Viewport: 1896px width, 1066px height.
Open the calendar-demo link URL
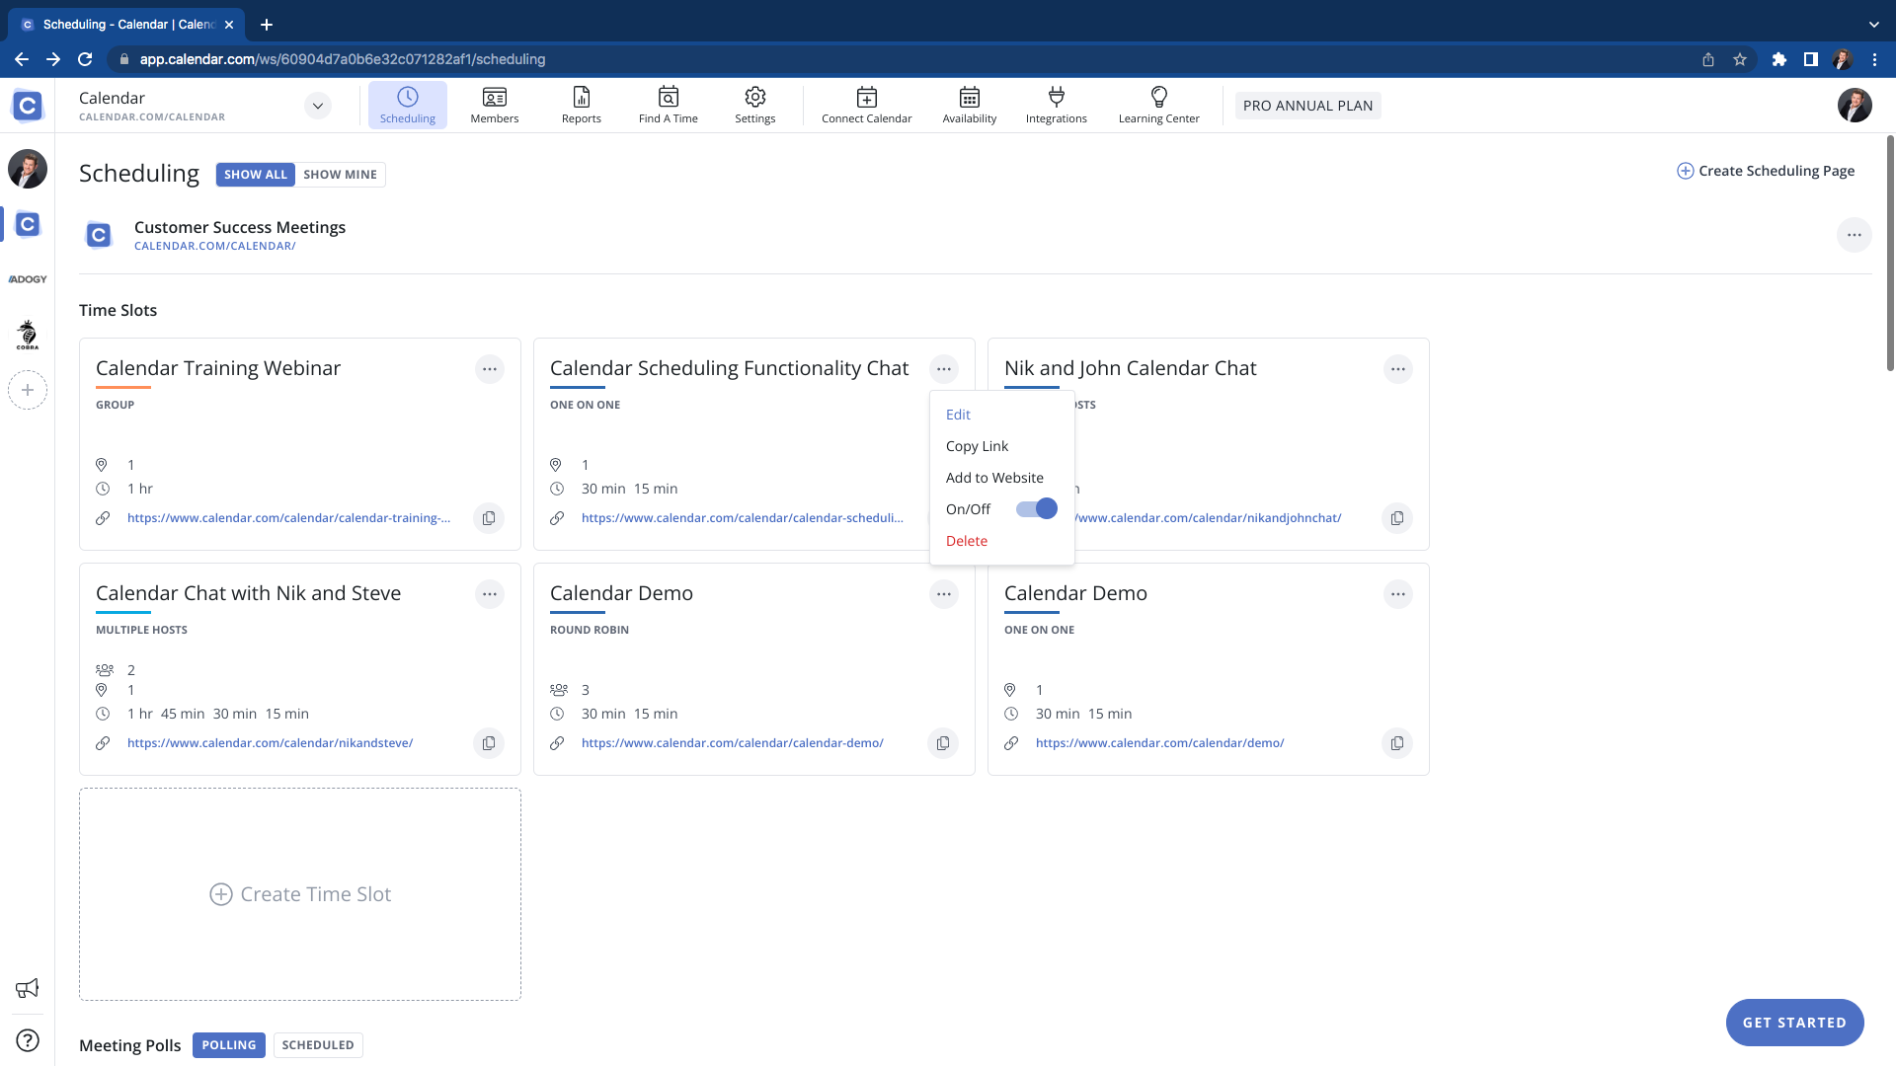(x=732, y=743)
